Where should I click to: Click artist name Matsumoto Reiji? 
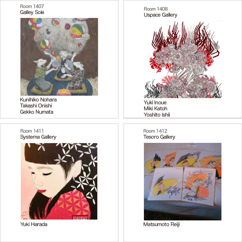[x=162, y=224]
